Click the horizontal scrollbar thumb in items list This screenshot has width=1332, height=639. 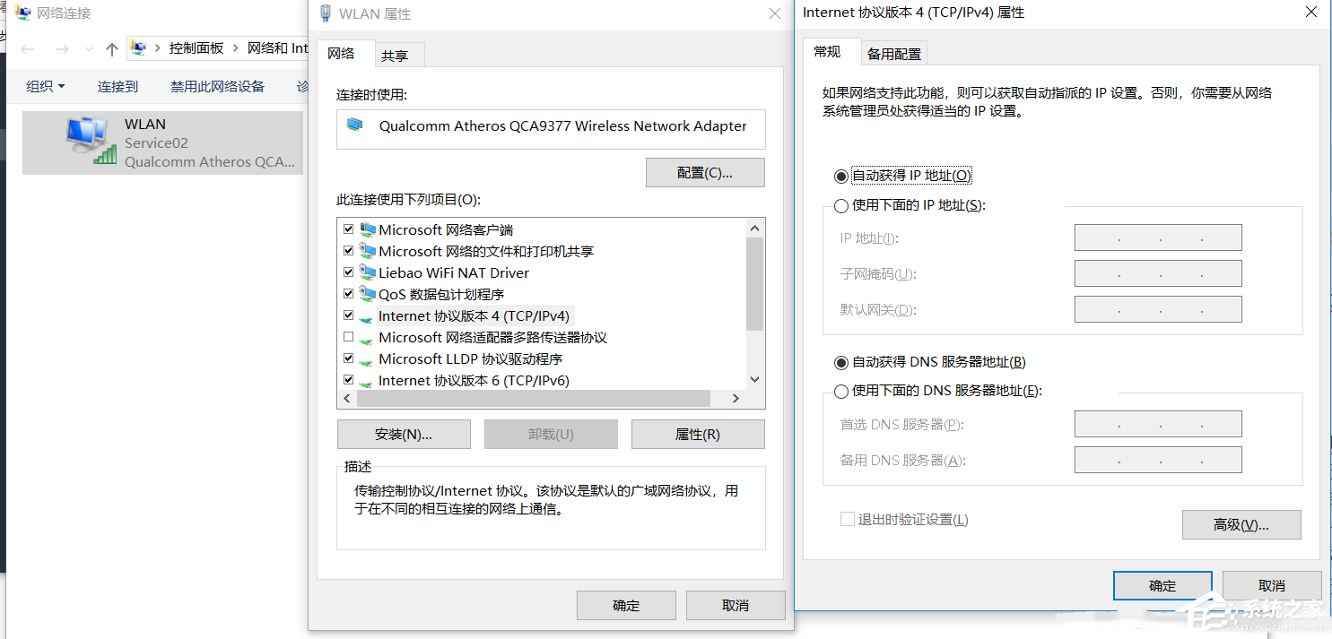tap(533, 398)
